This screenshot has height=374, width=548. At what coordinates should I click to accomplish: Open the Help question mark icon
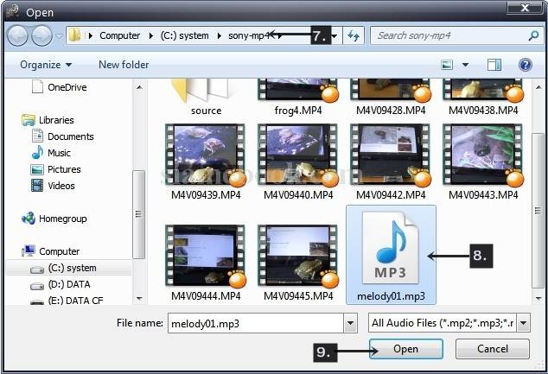point(526,65)
